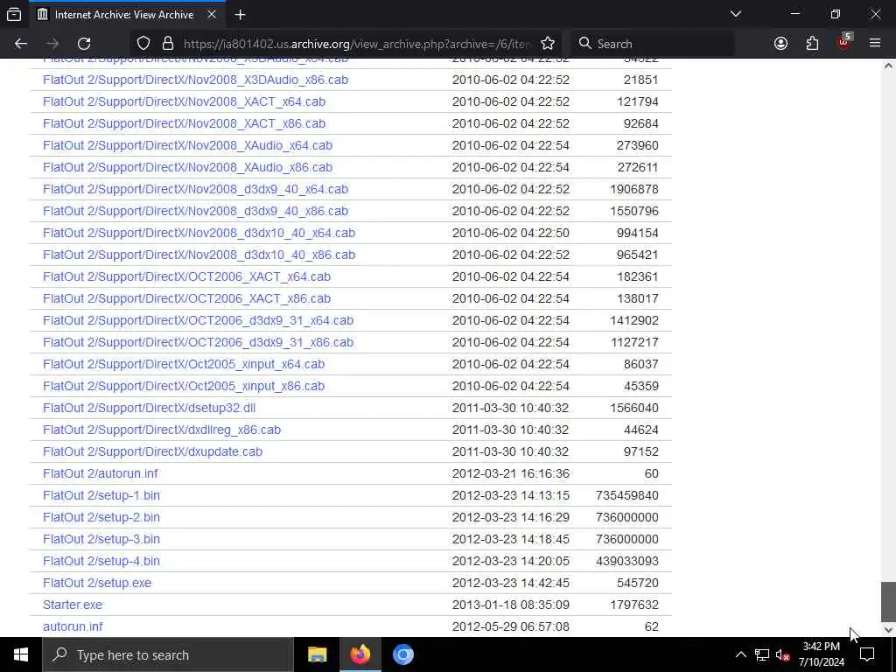This screenshot has width=896, height=672.
Task: Open the network status tray icon
Action: [762, 654]
